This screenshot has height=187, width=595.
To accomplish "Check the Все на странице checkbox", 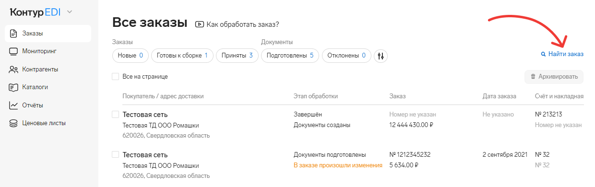I will (x=115, y=76).
